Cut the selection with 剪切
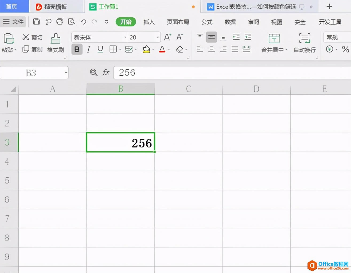 pos(32,37)
